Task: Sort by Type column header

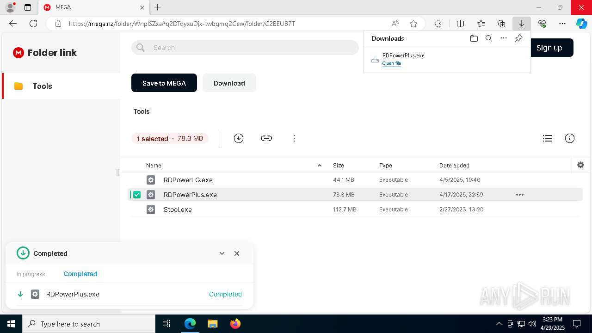Action: [x=386, y=165]
